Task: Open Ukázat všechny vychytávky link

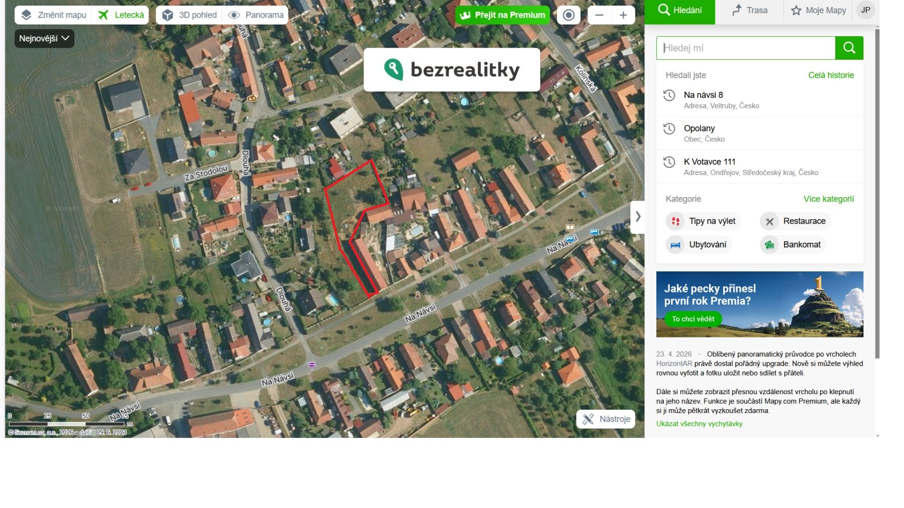Action: pos(699,424)
